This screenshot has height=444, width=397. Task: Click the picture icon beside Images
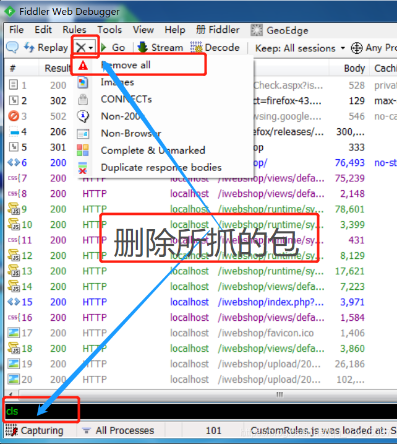(83, 82)
